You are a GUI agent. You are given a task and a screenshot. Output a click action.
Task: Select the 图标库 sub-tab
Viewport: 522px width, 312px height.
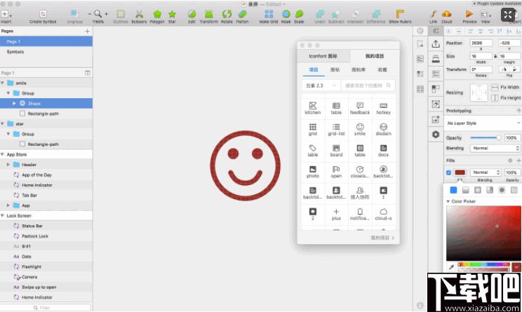359,69
